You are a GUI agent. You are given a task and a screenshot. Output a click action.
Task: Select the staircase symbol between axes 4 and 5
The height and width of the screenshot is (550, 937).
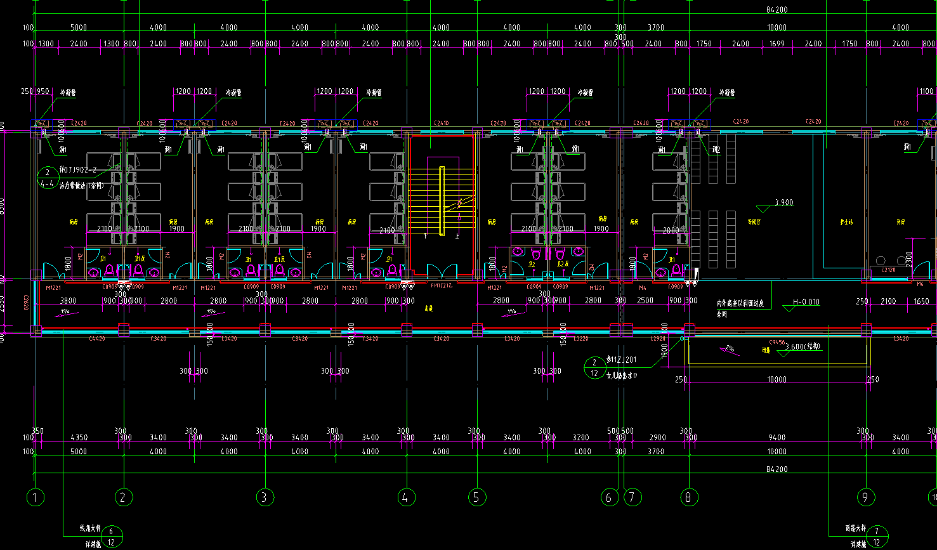(x=442, y=200)
